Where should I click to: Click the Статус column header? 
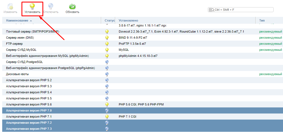tap(109, 21)
